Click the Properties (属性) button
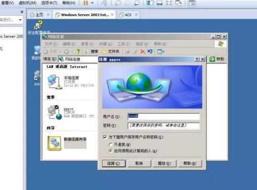The height and width of the screenshot is (190, 257). (x=164, y=164)
